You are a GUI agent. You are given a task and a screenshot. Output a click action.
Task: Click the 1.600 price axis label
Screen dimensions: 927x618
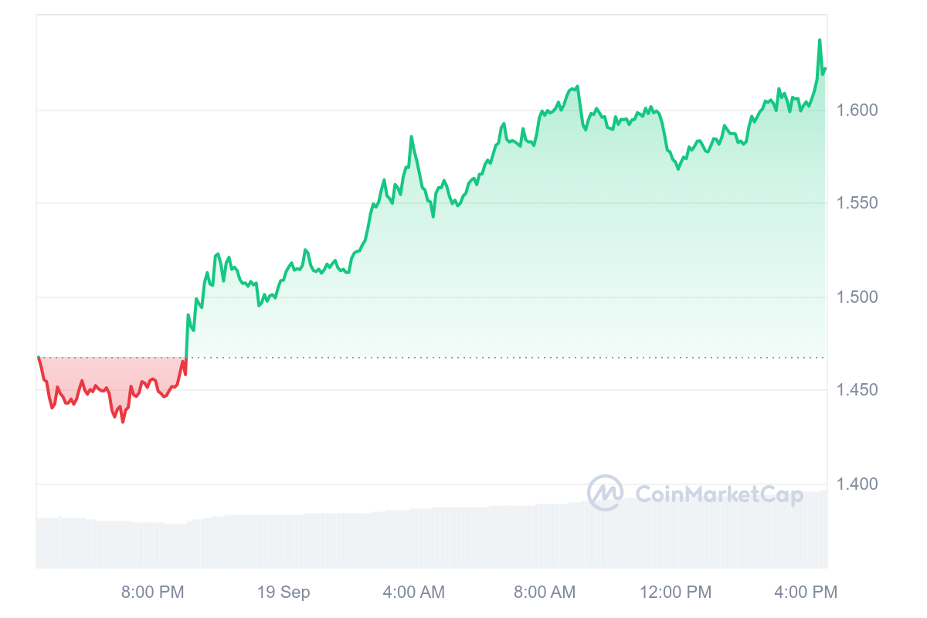(x=857, y=110)
